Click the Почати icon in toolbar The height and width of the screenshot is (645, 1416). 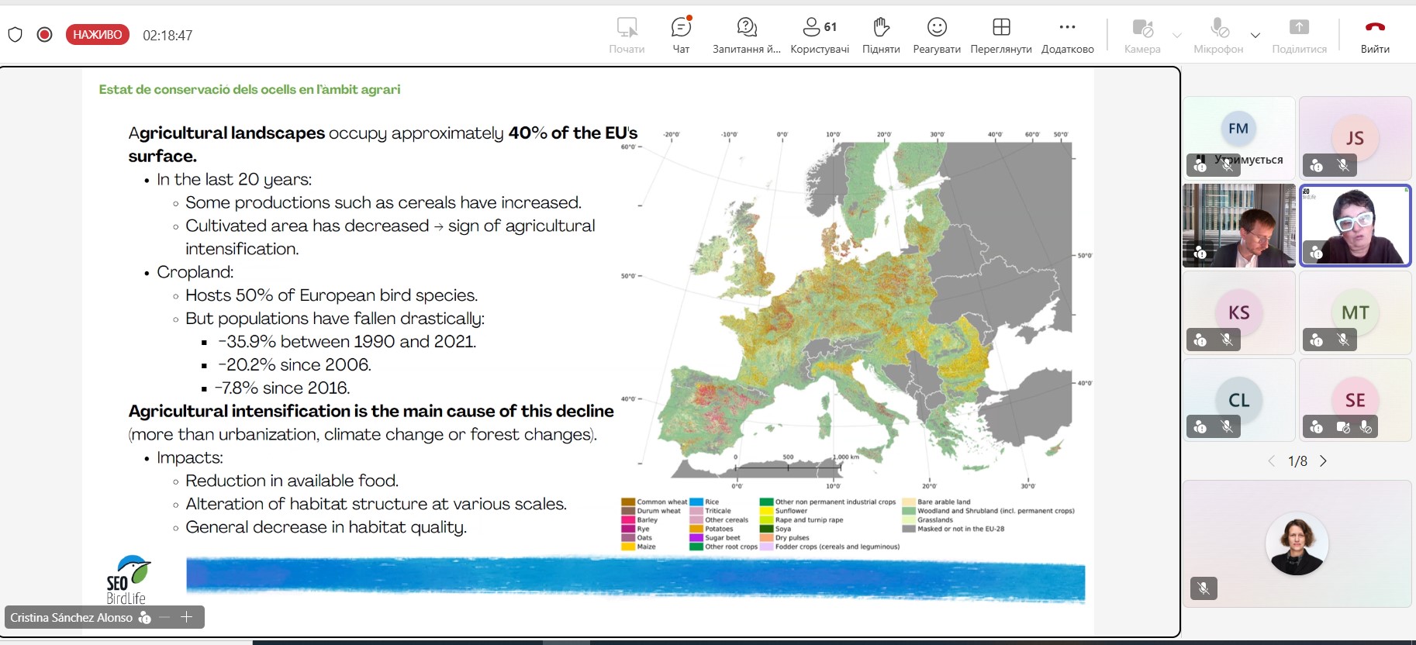click(x=627, y=35)
